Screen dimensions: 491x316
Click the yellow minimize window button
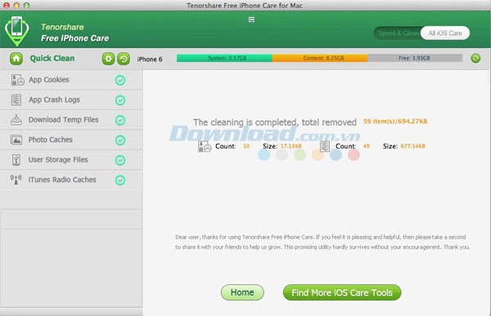pyautogui.click(x=16, y=6)
